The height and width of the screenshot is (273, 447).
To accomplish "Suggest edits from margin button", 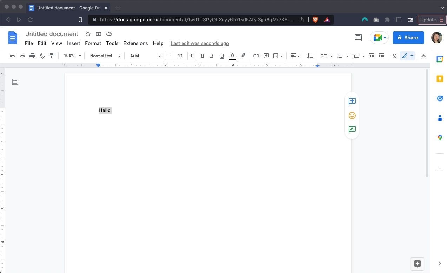I will click(352, 129).
